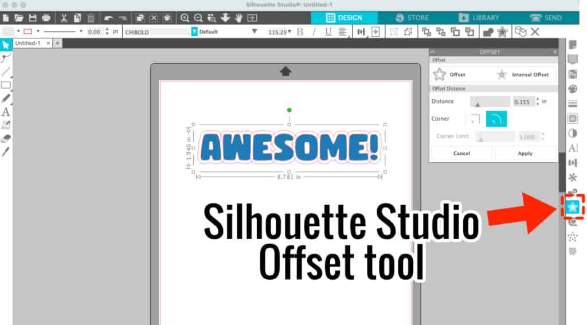Undo the last action
587x325 pixels.
(108, 18)
